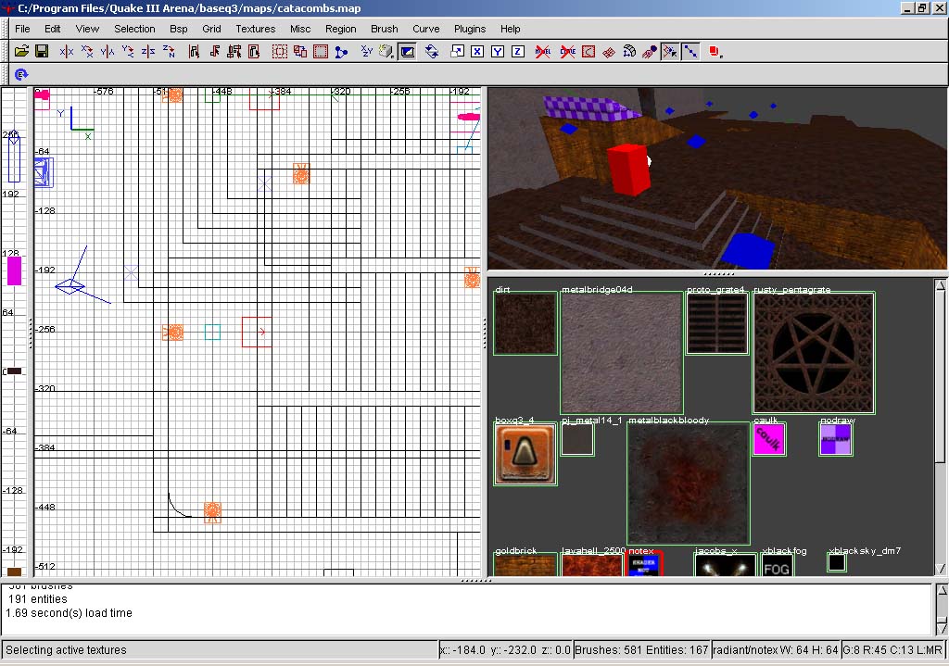Open the File menu
Viewport: 949px width, 666px height.
[x=22, y=29]
